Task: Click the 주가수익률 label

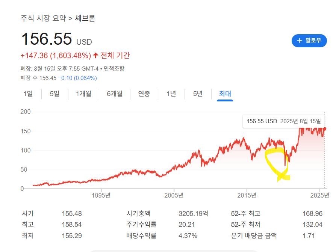Action: [141, 225]
